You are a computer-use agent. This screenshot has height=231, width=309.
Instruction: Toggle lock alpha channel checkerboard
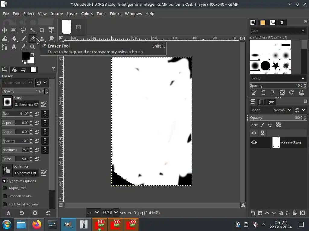pos(278,125)
